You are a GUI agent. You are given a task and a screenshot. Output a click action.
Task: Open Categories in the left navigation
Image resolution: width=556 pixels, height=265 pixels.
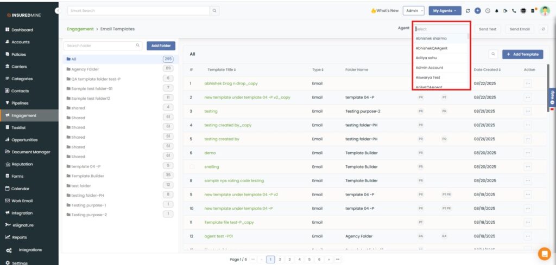click(19, 79)
